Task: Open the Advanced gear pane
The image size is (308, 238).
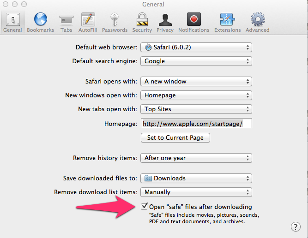Action: click(258, 22)
